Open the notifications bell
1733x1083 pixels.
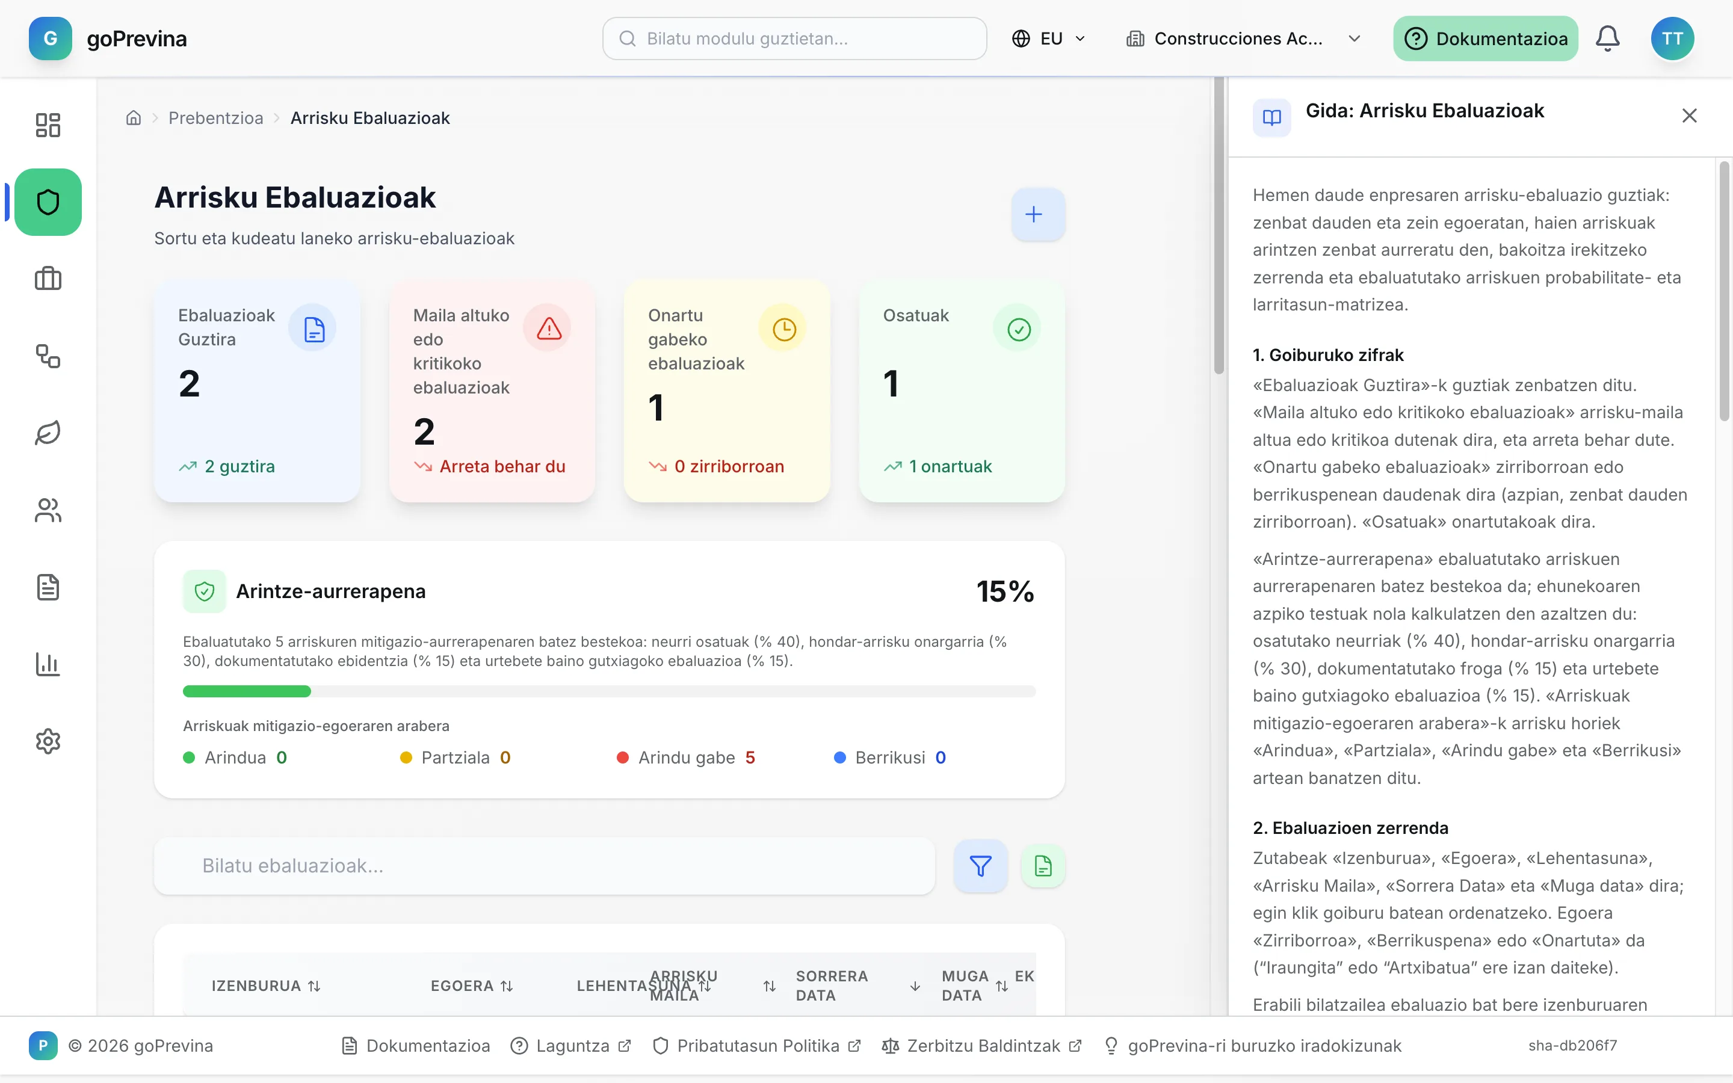pos(1608,39)
